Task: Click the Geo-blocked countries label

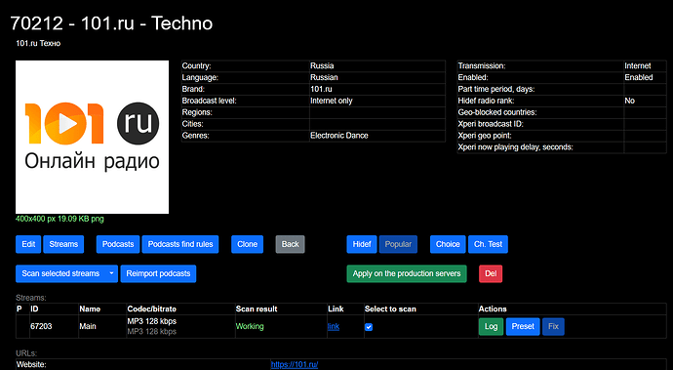Action: (497, 112)
